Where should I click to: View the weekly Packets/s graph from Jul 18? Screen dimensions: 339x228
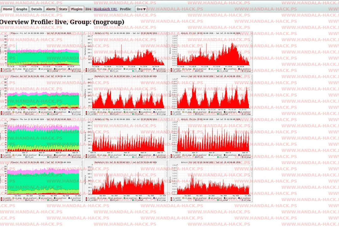click(126, 95)
